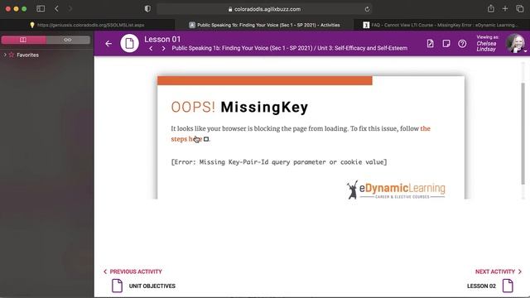Open the Lesson 02 activity
530x298 pixels.
481,286
